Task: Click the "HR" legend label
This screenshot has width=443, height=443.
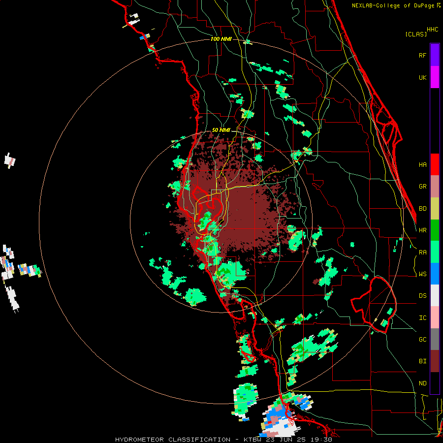Action: (x=422, y=230)
